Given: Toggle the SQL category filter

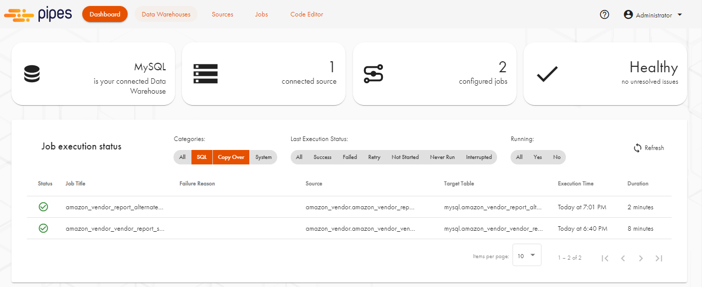Looking at the screenshot, I should (201, 157).
